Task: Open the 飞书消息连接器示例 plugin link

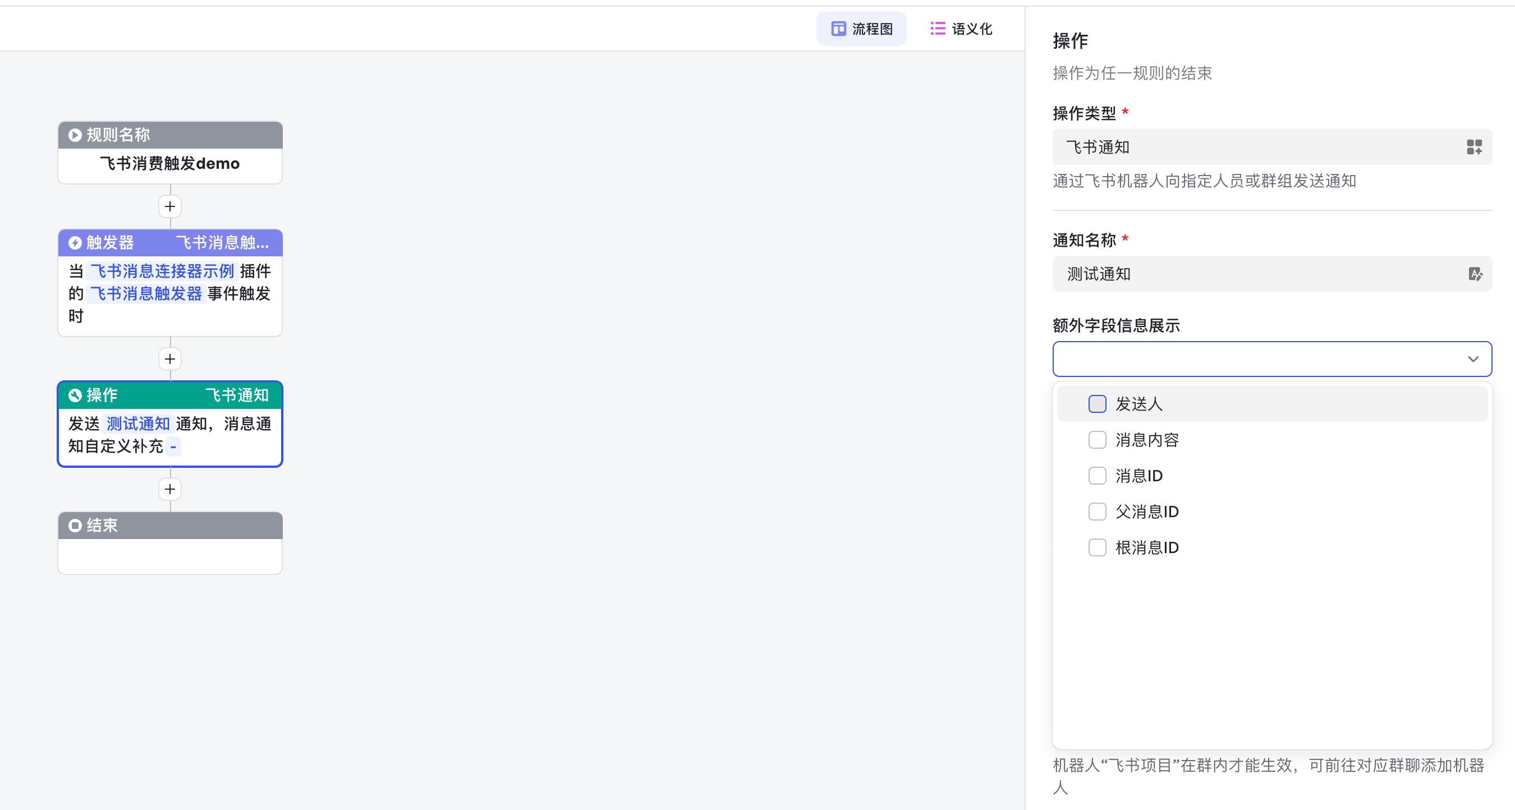Action: (x=162, y=271)
